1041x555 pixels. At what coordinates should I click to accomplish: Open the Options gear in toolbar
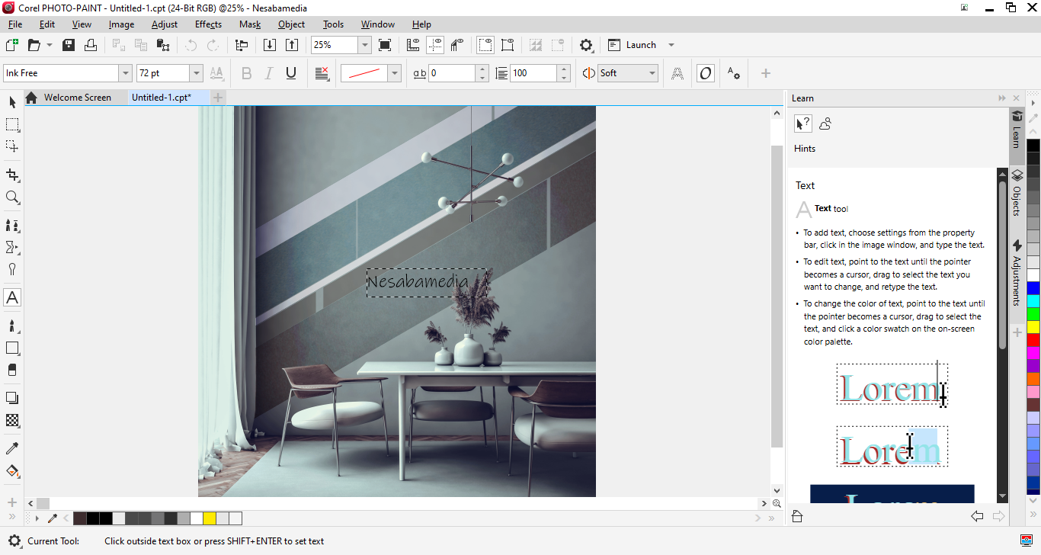586,45
